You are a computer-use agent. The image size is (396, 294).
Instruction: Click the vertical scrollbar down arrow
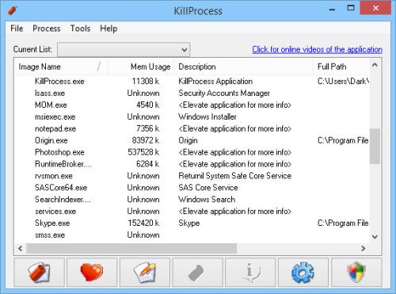tap(375, 237)
